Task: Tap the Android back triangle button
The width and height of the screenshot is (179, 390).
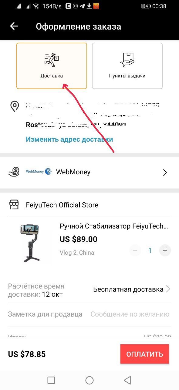Action: tap(127, 380)
